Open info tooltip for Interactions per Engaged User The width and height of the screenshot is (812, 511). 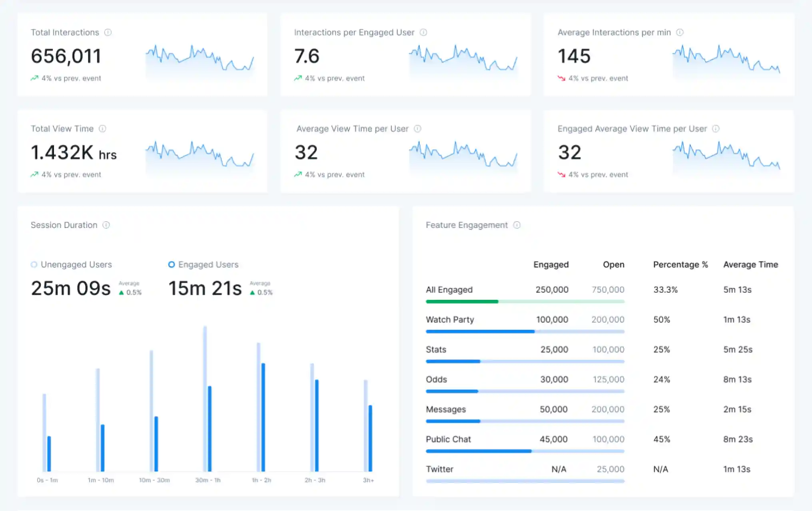coord(423,32)
